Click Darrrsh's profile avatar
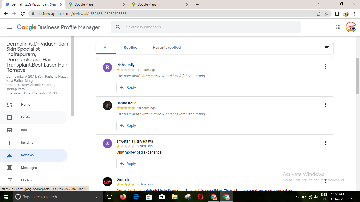The width and height of the screenshot is (360, 202). tap(108, 182)
